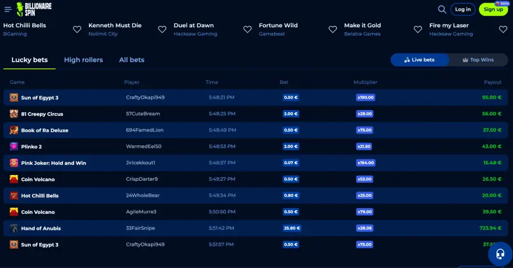The width and height of the screenshot is (513, 268).
Task: Toggle favorite heart for Fire my Laser
Action: point(503,30)
